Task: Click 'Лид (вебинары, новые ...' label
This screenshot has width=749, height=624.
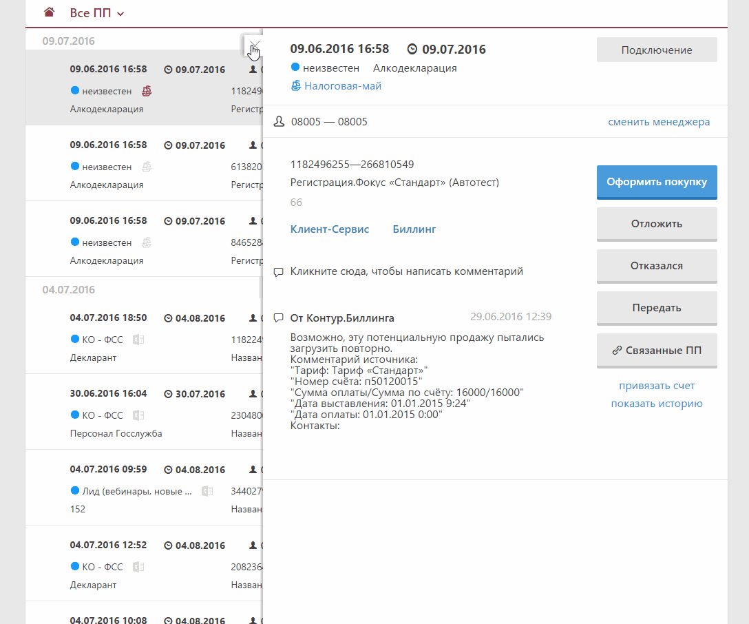Action: point(136,491)
